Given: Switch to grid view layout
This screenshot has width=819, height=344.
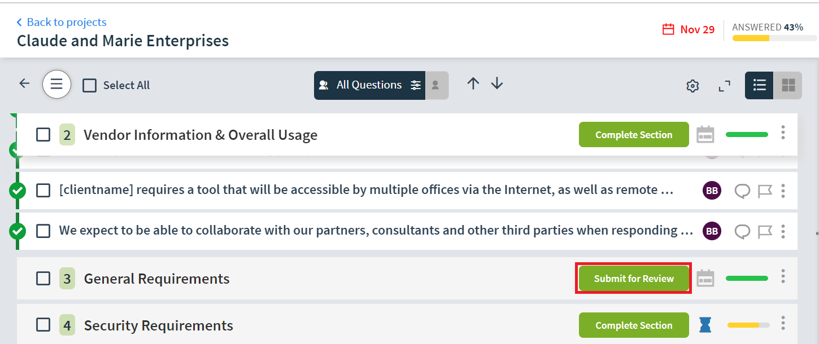Looking at the screenshot, I should click(x=788, y=85).
